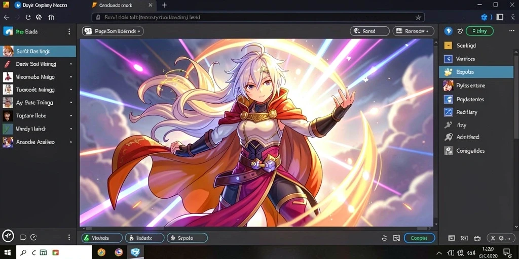Click the blue Vantices icon
Screen dimensions: 519x259
pos(448,59)
